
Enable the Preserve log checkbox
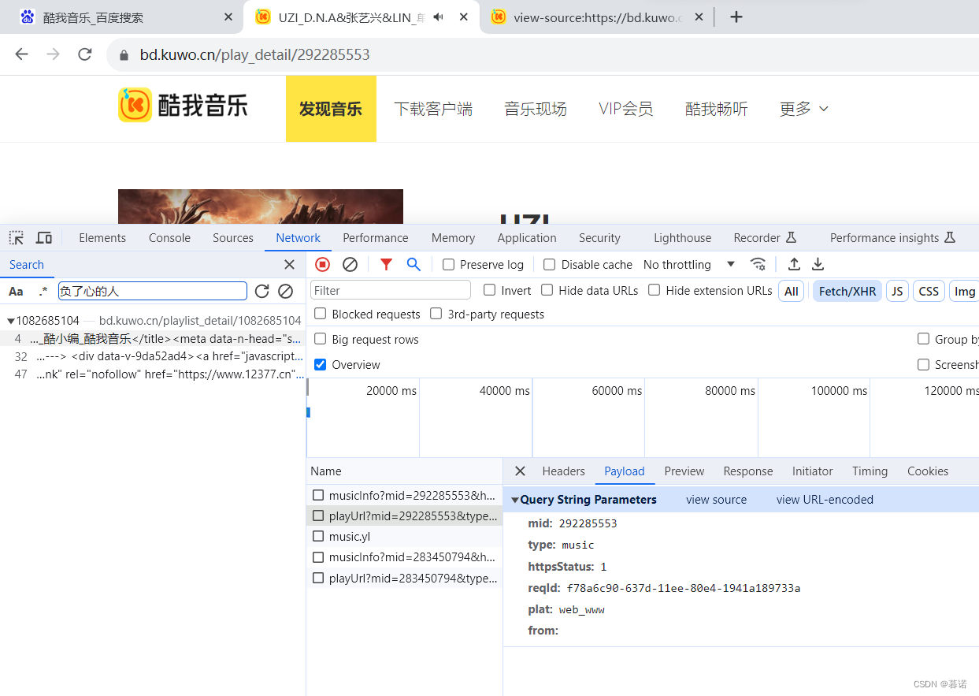click(448, 265)
